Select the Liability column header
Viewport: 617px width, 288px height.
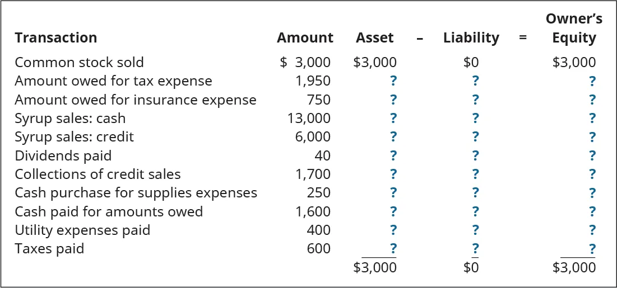tap(471, 38)
